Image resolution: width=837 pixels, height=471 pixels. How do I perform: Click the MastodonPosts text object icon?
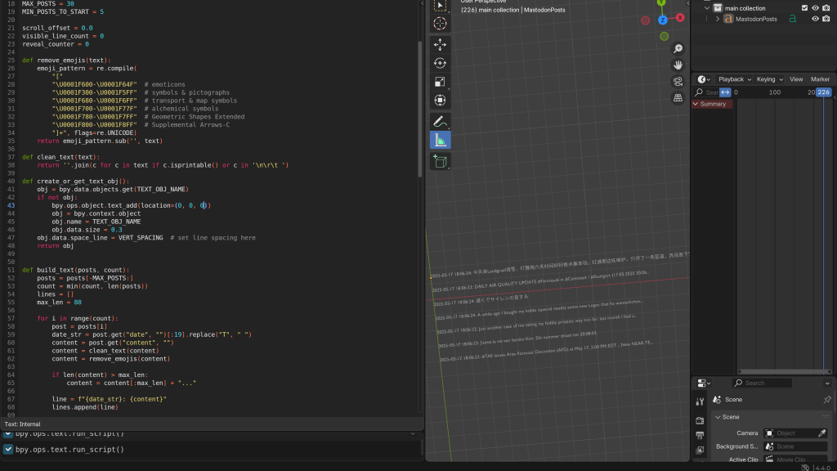pyautogui.click(x=728, y=19)
